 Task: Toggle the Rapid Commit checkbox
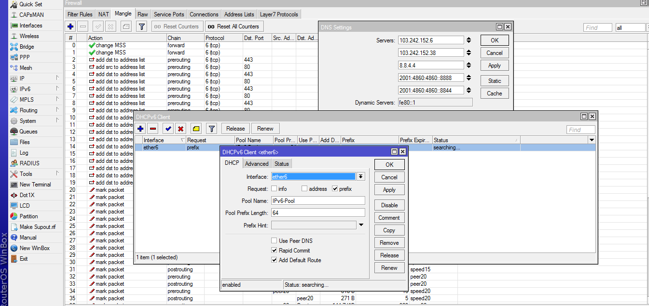[x=274, y=251]
